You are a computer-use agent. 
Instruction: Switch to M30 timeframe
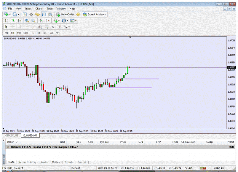pos(26,33)
